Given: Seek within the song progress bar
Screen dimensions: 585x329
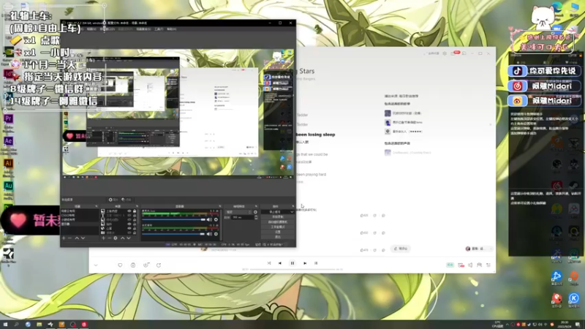Looking at the screenshot, I should point(293,269).
